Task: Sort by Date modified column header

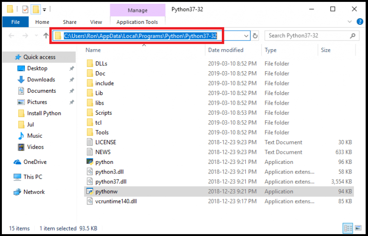Action: tap(226, 50)
